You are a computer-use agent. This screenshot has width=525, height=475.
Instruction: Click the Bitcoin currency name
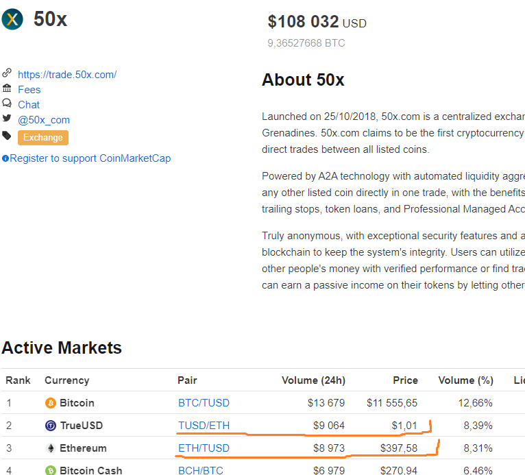pos(77,403)
